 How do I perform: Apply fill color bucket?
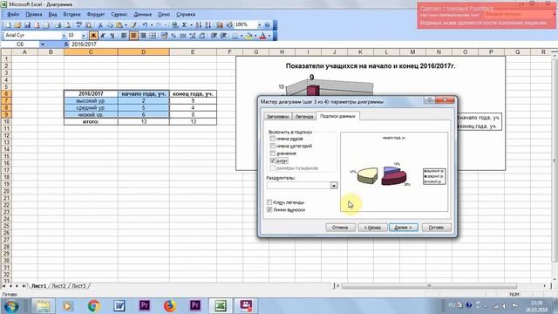[248, 36]
